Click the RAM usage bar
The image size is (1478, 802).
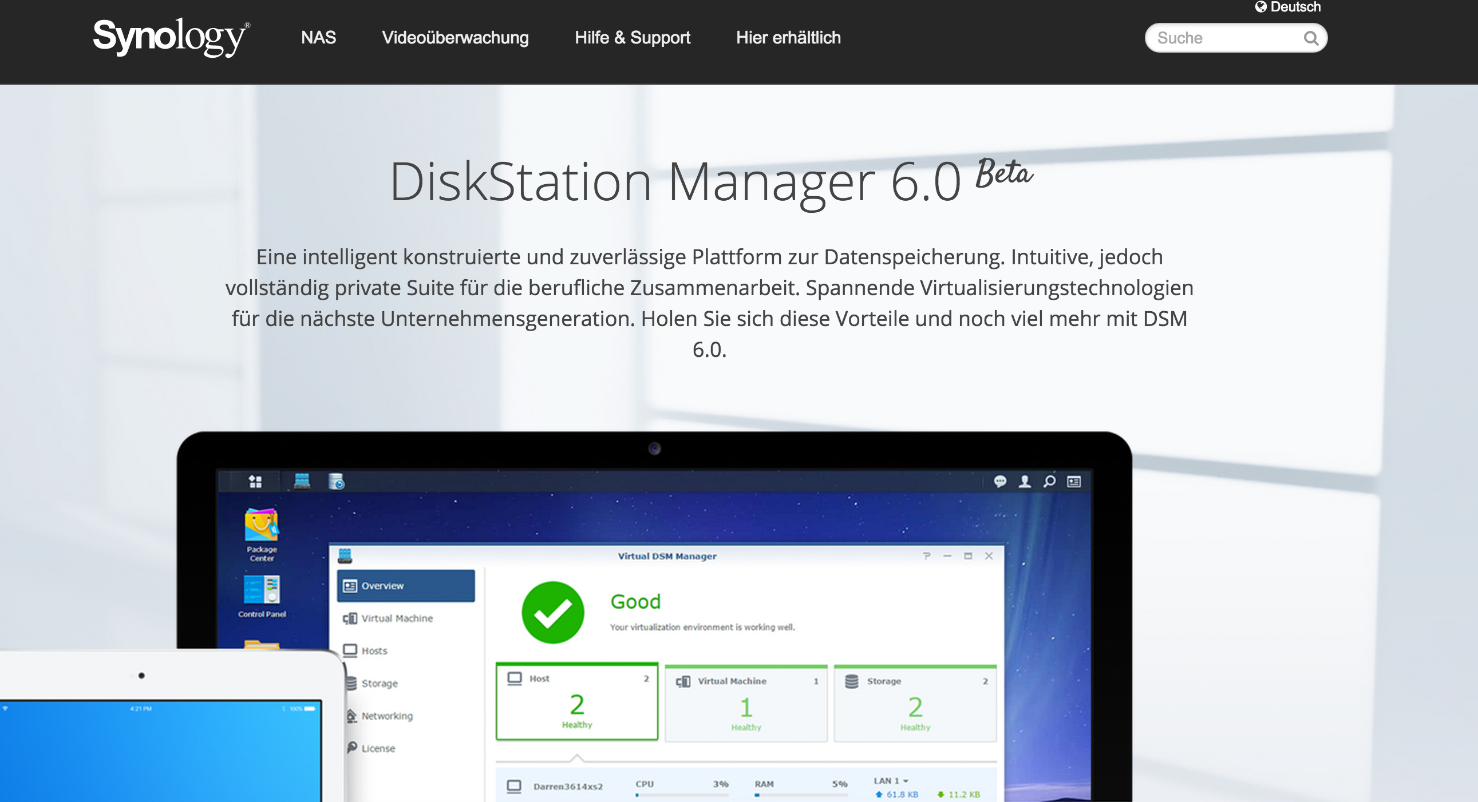pos(801,795)
